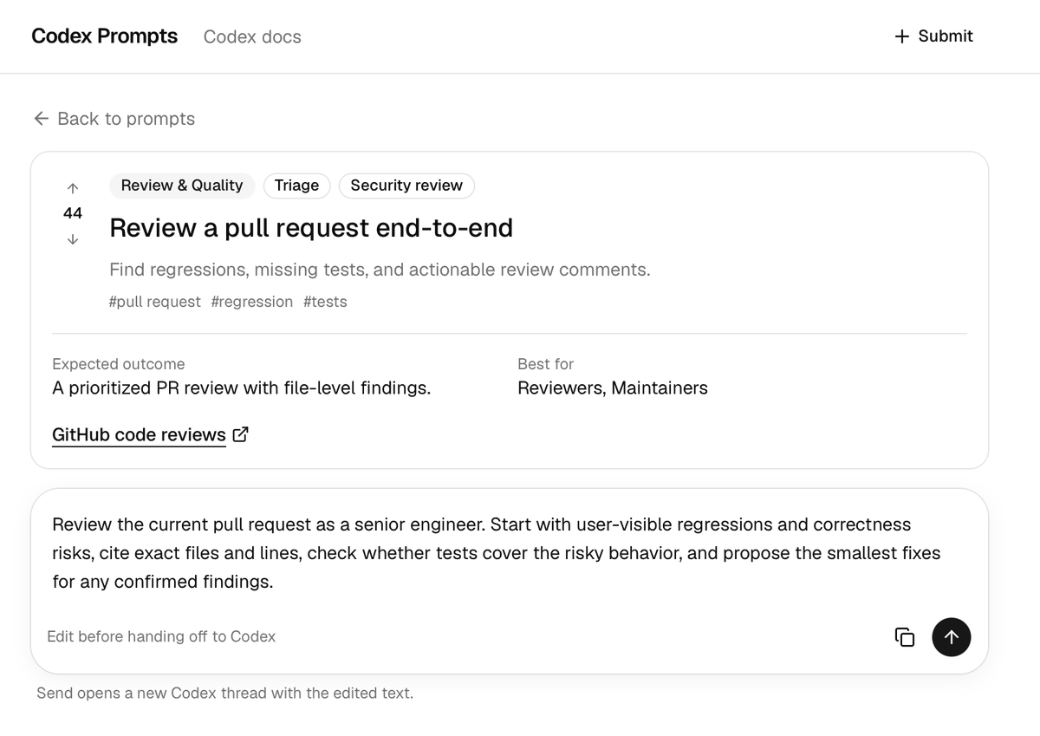Upvote the pull request review prompt
The height and width of the screenshot is (736, 1040).
73,187
